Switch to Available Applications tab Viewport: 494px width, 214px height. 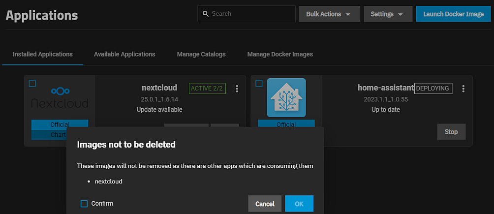coord(124,54)
